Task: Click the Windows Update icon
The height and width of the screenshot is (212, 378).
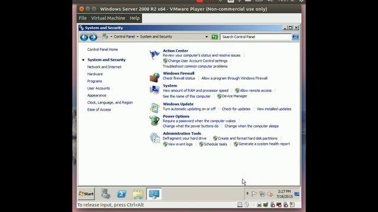Action: (x=154, y=108)
